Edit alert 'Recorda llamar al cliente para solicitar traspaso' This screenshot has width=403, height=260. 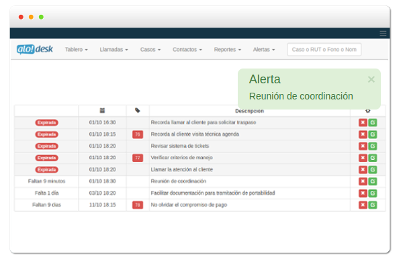point(373,123)
